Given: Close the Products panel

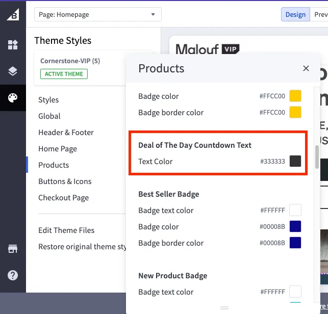Looking at the screenshot, I should (306, 68).
